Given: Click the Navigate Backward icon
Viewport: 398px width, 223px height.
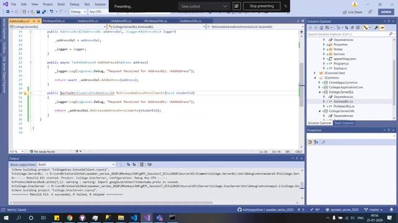Looking at the screenshot, I should (8, 12).
